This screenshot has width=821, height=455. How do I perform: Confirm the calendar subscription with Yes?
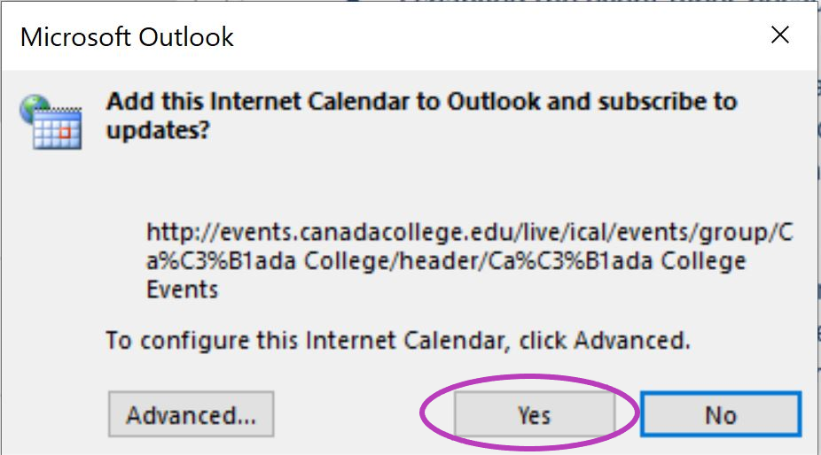534,415
